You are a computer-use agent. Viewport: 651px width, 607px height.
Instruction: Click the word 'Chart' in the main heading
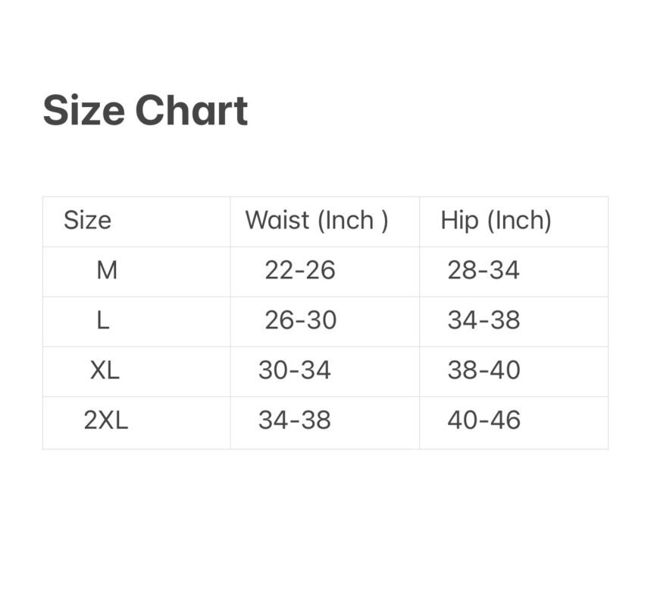(191, 111)
